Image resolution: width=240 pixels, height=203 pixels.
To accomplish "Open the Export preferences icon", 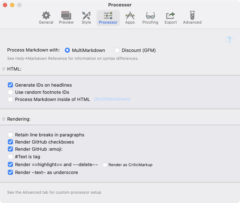I will tap(171, 15).
